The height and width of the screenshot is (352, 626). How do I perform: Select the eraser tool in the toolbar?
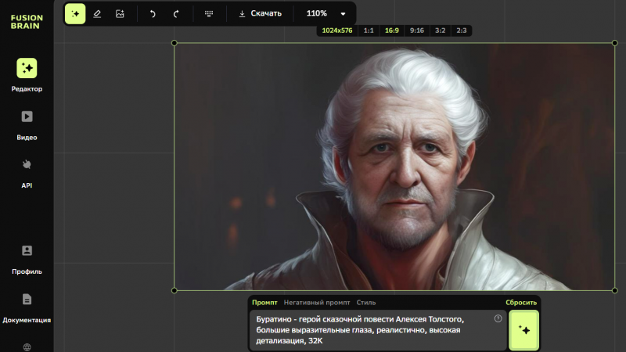pos(97,13)
